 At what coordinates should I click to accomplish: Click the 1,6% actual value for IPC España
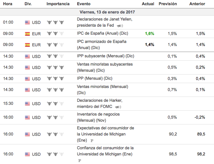click(x=149, y=34)
